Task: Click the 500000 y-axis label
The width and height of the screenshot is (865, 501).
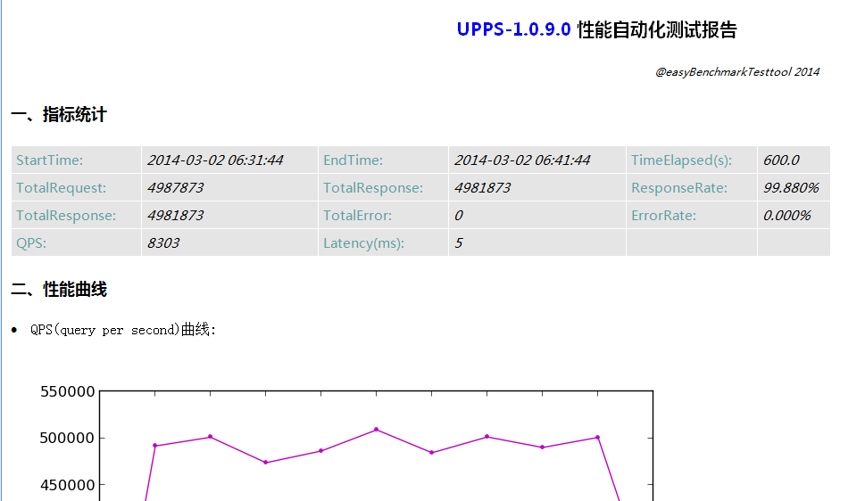Action: (x=68, y=438)
